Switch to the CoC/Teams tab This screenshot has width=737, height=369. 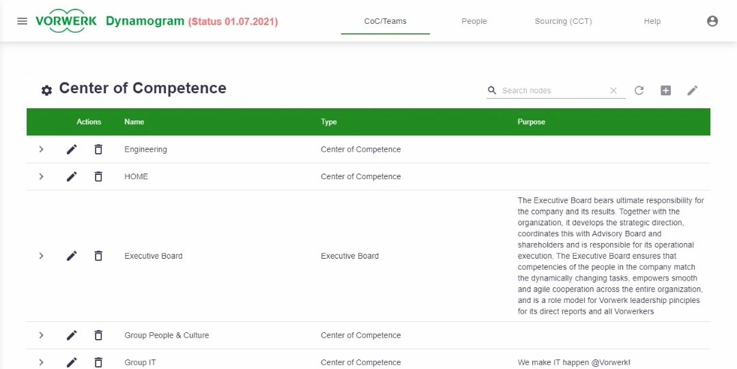tap(386, 21)
